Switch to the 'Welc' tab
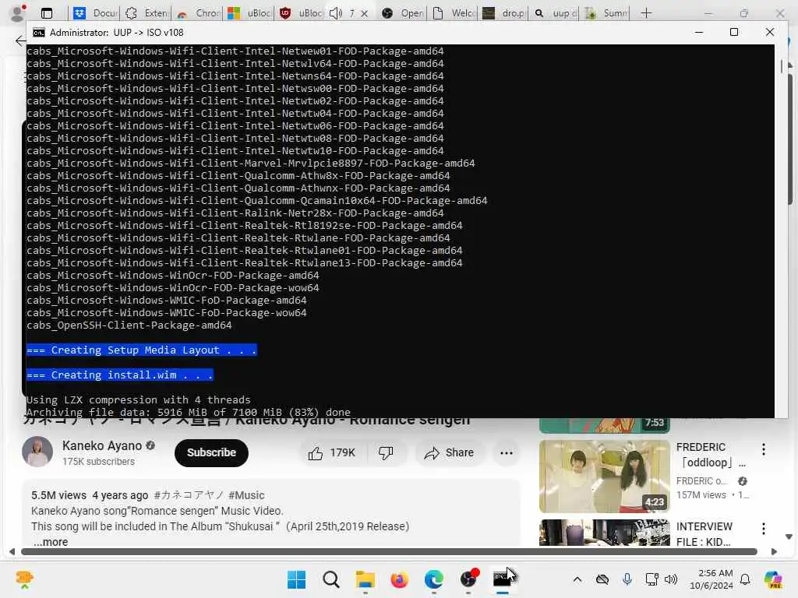798x598 pixels. click(x=454, y=13)
